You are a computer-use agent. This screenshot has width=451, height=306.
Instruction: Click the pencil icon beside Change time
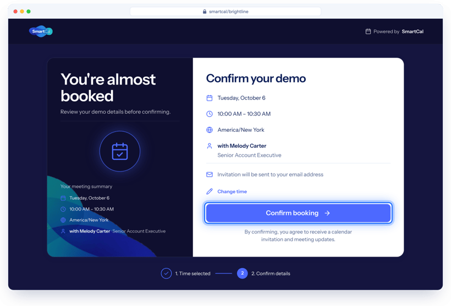click(210, 191)
